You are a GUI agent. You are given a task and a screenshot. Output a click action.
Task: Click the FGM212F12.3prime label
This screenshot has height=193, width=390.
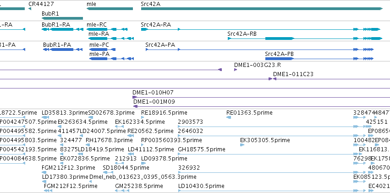pos(68,168)
